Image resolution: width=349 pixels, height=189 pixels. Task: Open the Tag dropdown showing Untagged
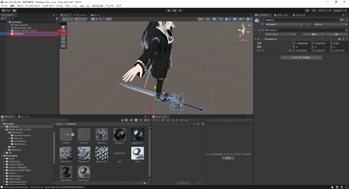pos(284,24)
